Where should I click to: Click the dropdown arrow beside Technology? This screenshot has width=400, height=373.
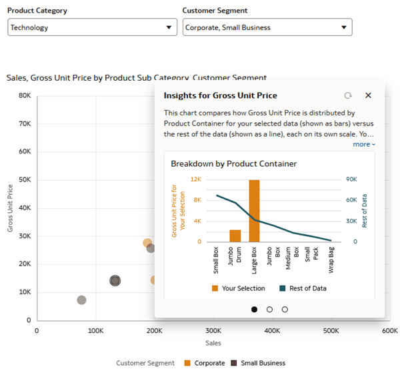point(168,27)
